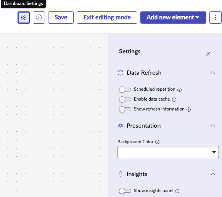Image resolution: width=222 pixels, height=197 pixels.
Task: Toggle Scheduled repetition switch
Action: tap(125, 90)
